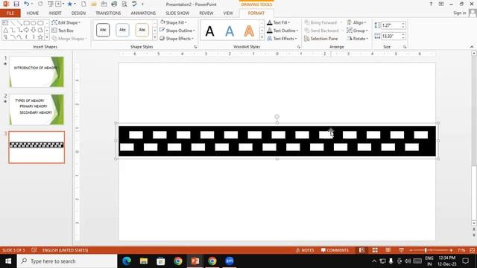
Task: Apply the blue A WordArt style
Action: tap(230, 31)
